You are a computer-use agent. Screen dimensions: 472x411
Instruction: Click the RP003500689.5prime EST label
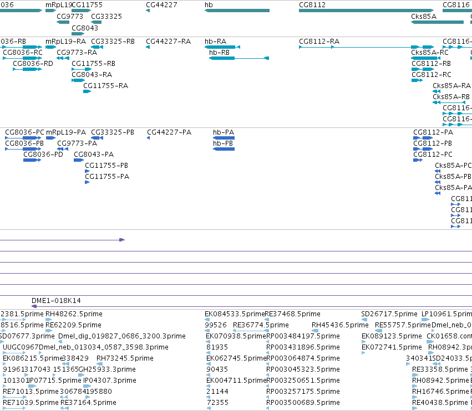pos(303,403)
